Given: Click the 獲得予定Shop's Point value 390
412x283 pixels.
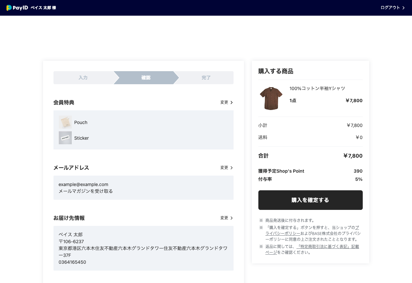Looking at the screenshot, I should [x=358, y=171].
